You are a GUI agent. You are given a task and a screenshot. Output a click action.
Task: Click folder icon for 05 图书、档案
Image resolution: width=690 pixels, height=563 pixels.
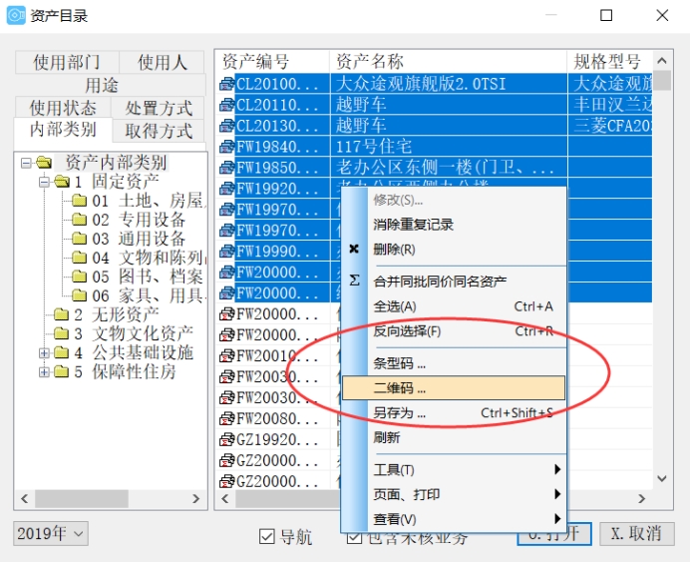[x=79, y=277]
